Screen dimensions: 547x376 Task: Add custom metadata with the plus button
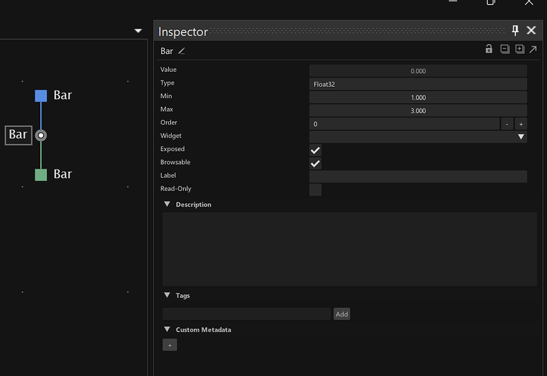[x=170, y=345]
